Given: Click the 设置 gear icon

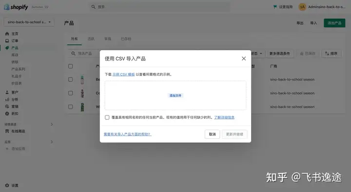Looking at the screenshot, I should 7,185.
